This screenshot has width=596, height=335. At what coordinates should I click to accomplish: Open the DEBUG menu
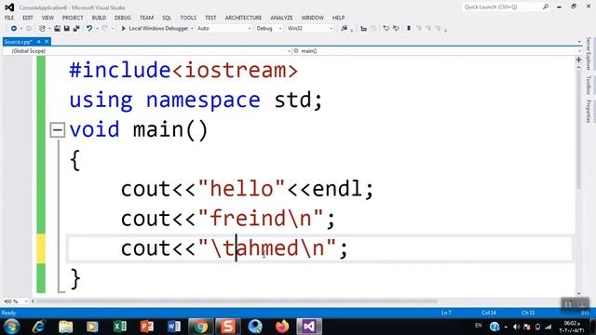click(x=122, y=18)
